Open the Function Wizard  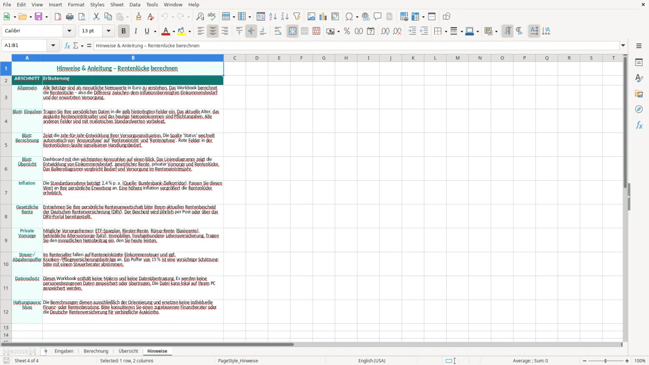(67, 46)
